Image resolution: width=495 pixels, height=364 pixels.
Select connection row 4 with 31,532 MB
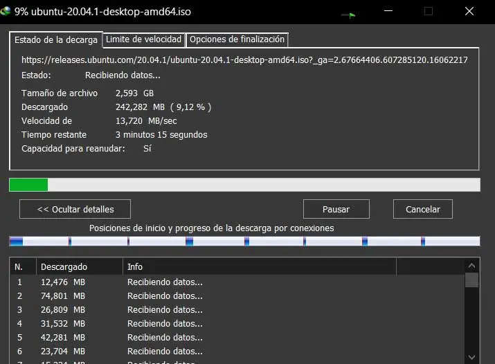point(237,324)
